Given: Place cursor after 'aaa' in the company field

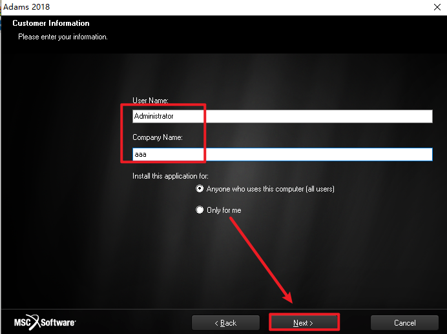Looking at the screenshot, I should 147,155.
